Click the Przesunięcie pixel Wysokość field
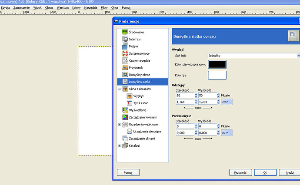This screenshot has height=185, width=300. 207,126
